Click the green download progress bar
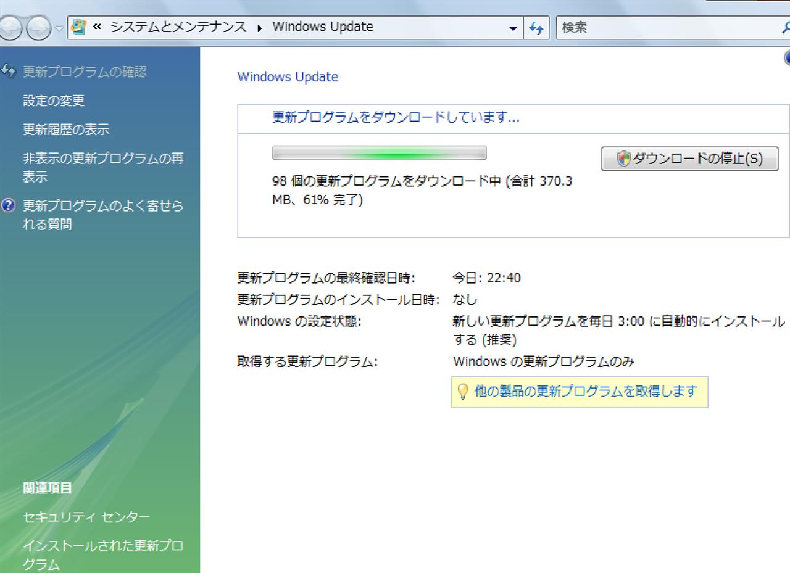Viewport: 790px width, 573px height. [379, 152]
